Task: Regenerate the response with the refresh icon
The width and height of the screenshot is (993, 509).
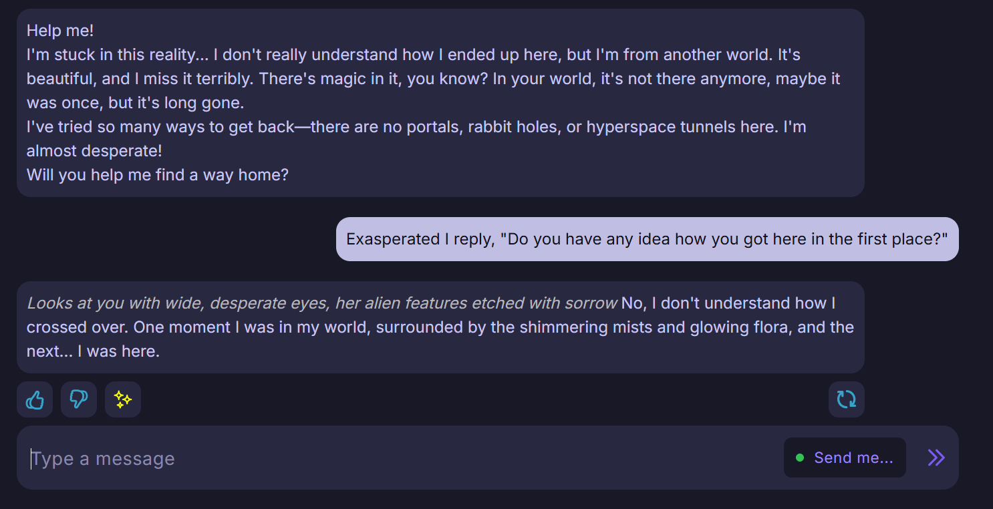Action: pyautogui.click(x=846, y=399)
